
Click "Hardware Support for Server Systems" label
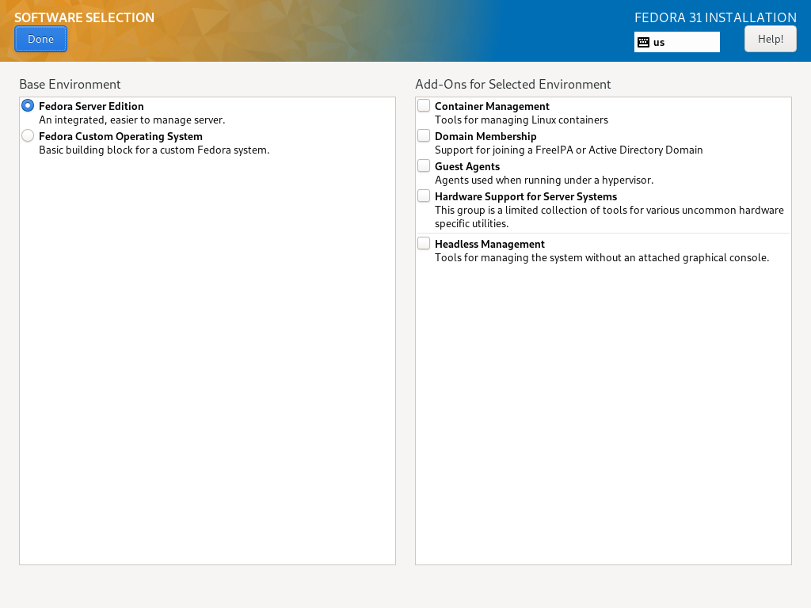click(x=526, y=196)
